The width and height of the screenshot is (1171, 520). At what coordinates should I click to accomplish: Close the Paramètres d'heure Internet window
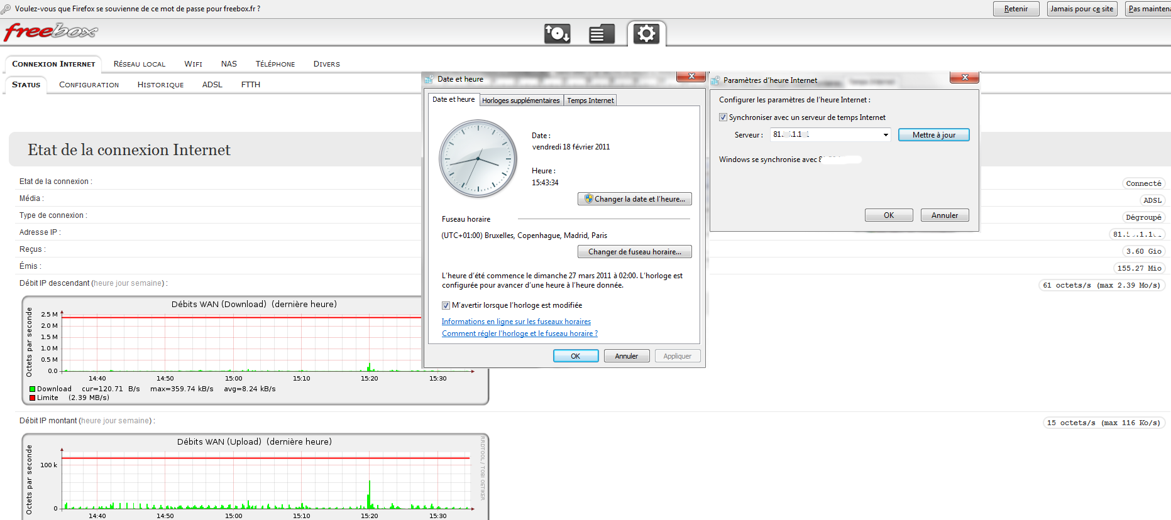click(x=964, y=77)
